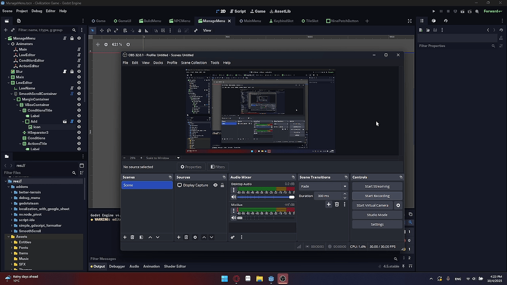Open Scale to Window dropdown arrow
Viewport: 507px width, 285px height.
click(178, 158)
